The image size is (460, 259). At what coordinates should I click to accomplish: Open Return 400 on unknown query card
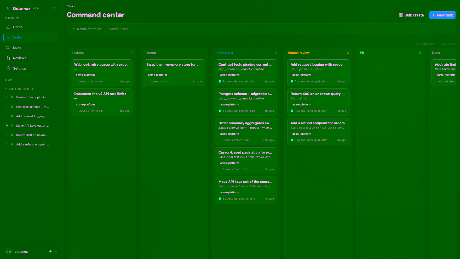(x=318, y=102)
